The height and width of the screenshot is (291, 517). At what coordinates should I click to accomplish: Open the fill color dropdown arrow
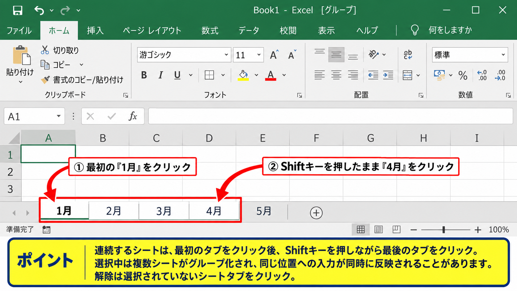point(256,75)
